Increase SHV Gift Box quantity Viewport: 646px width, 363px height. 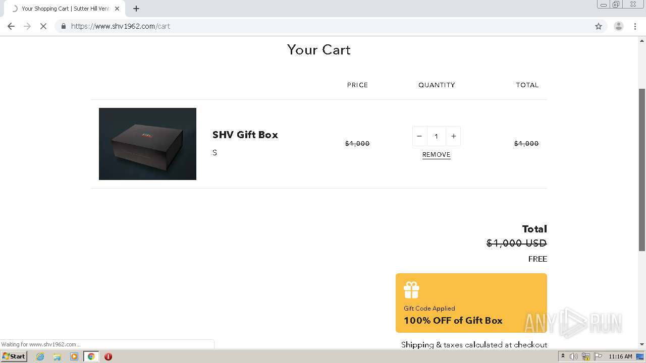coord(453,136)
